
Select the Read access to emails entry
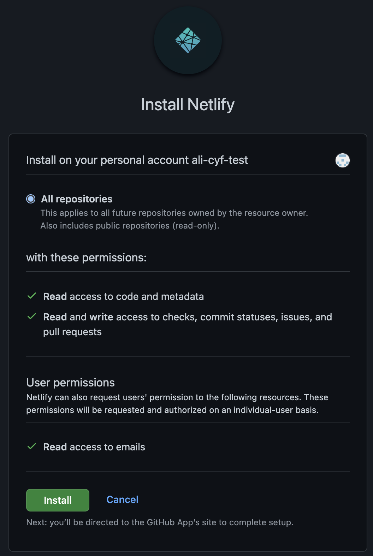click(94, 446)
